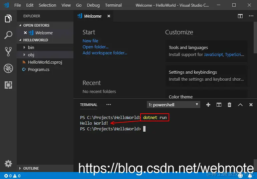
Task: Click the Hello World! terminal output
Action: point(94,123)
